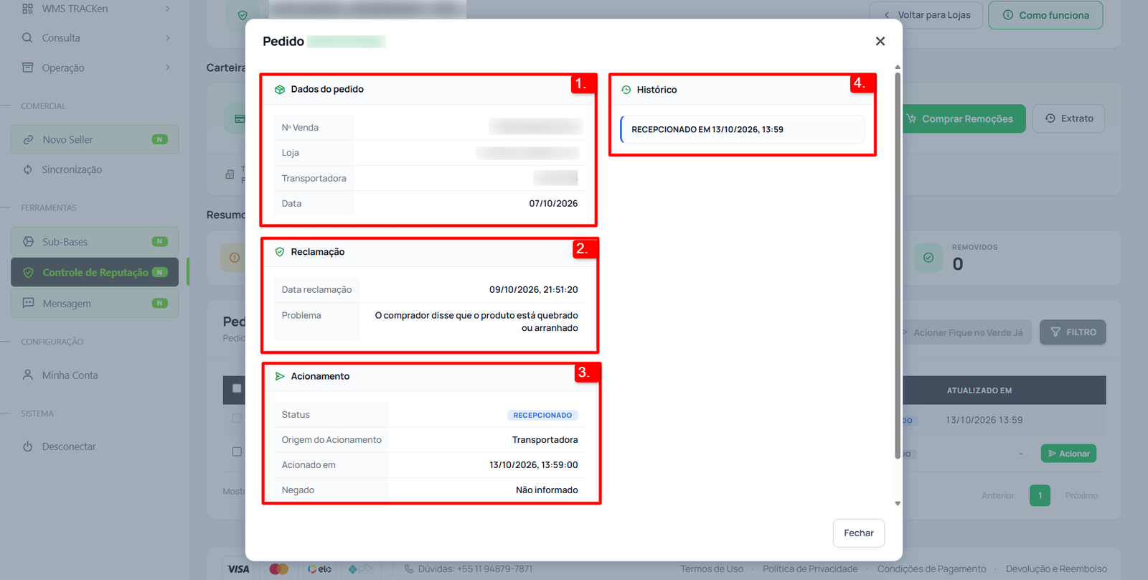Click the Minha Conta user icon
Image resolution: width=1148 pixels, height=580 pixels.
coord(28,375)
